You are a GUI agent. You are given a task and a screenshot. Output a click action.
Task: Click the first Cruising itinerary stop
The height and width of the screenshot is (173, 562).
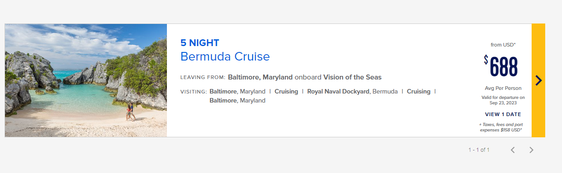[286, 91]
